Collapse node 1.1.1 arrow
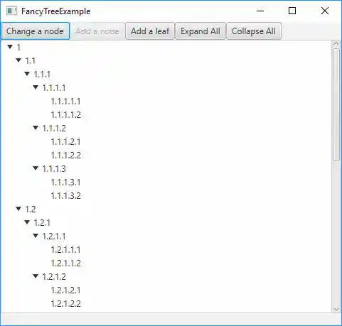 pyautogui.click(x=27, y=74)
